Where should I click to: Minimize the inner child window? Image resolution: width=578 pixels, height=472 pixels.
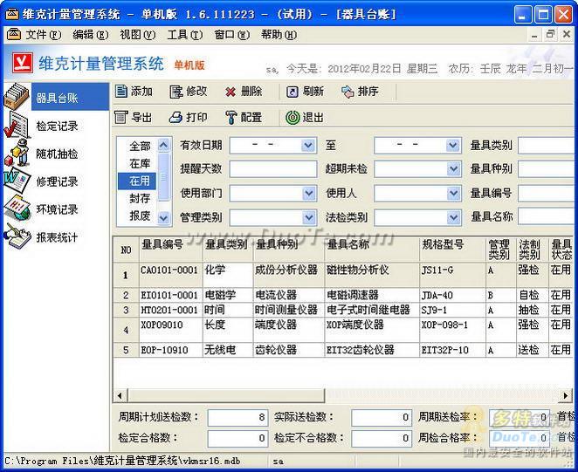click(534, 35)
